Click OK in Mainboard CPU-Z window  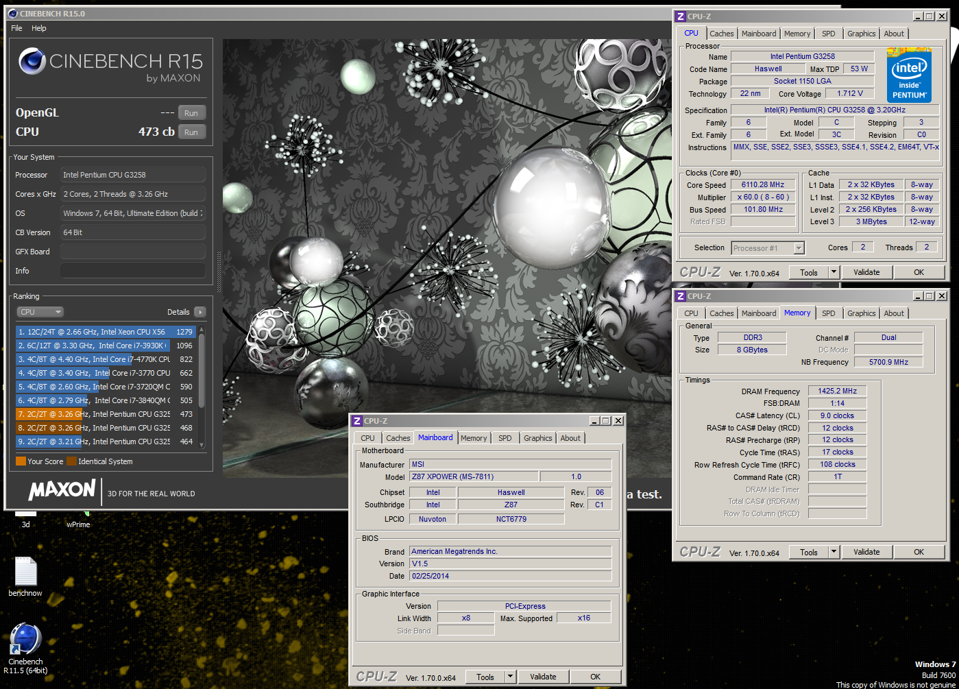[x=595, y=677]
